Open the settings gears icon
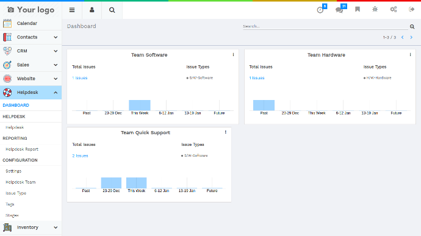Screen dimensions: 421x236 pyautogui.click(x=394, y=9)
